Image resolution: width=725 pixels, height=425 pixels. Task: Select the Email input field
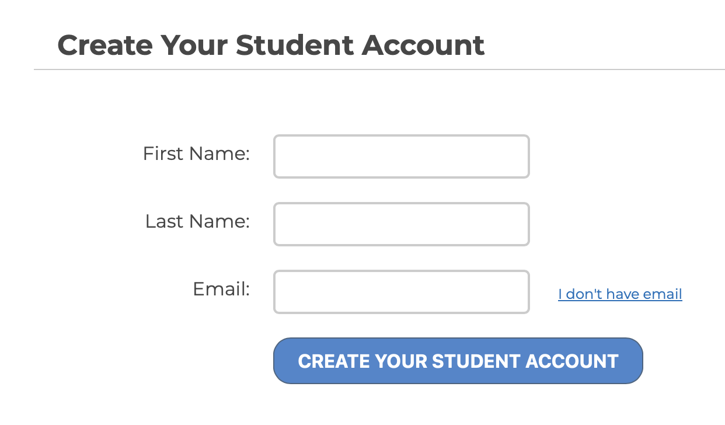tap(402, 292)
